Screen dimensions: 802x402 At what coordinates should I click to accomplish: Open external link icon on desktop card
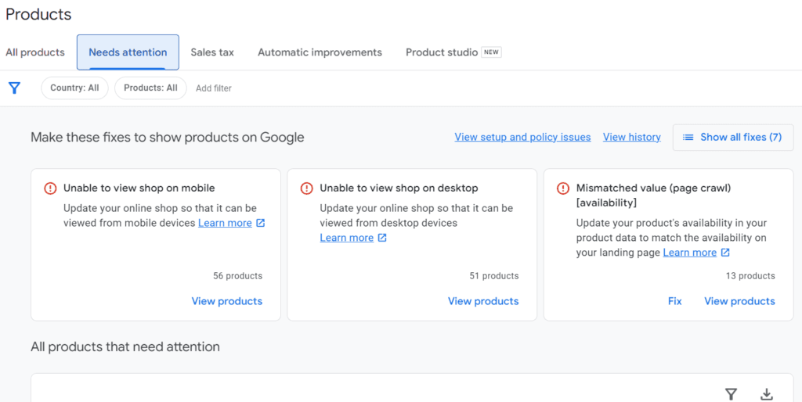pos(382,238)
